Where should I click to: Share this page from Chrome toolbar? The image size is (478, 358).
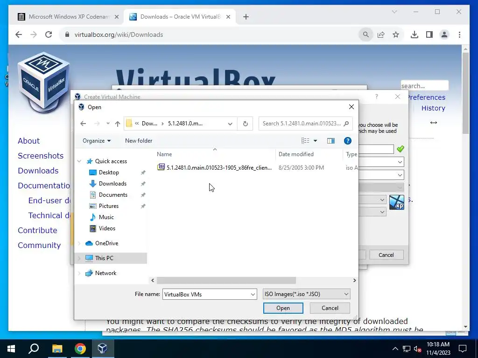[x=381, y=34]
